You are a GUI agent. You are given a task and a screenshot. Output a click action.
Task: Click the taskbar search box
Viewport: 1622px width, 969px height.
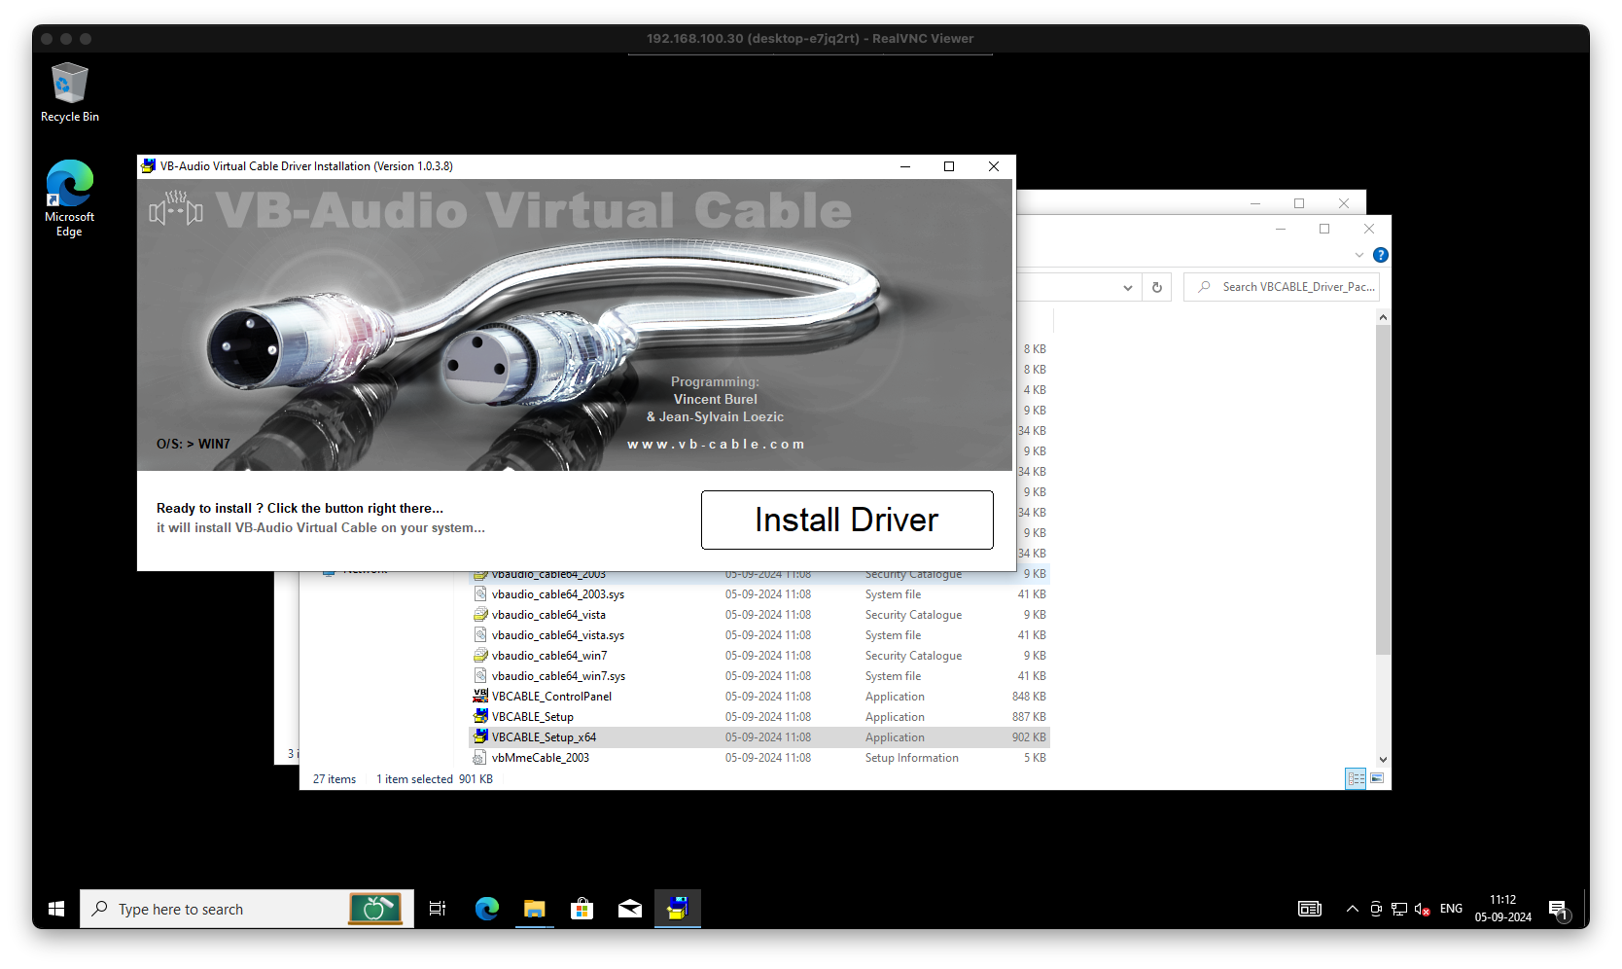point(247,909)
